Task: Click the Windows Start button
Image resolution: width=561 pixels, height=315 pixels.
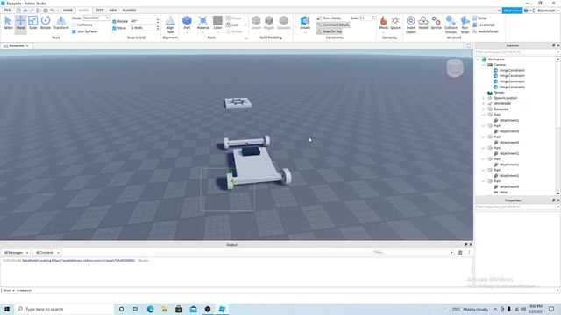Action: [7, 309]
